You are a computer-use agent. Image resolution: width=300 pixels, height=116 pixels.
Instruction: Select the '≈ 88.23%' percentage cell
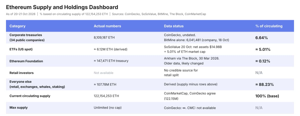click(x=264, y=84)
